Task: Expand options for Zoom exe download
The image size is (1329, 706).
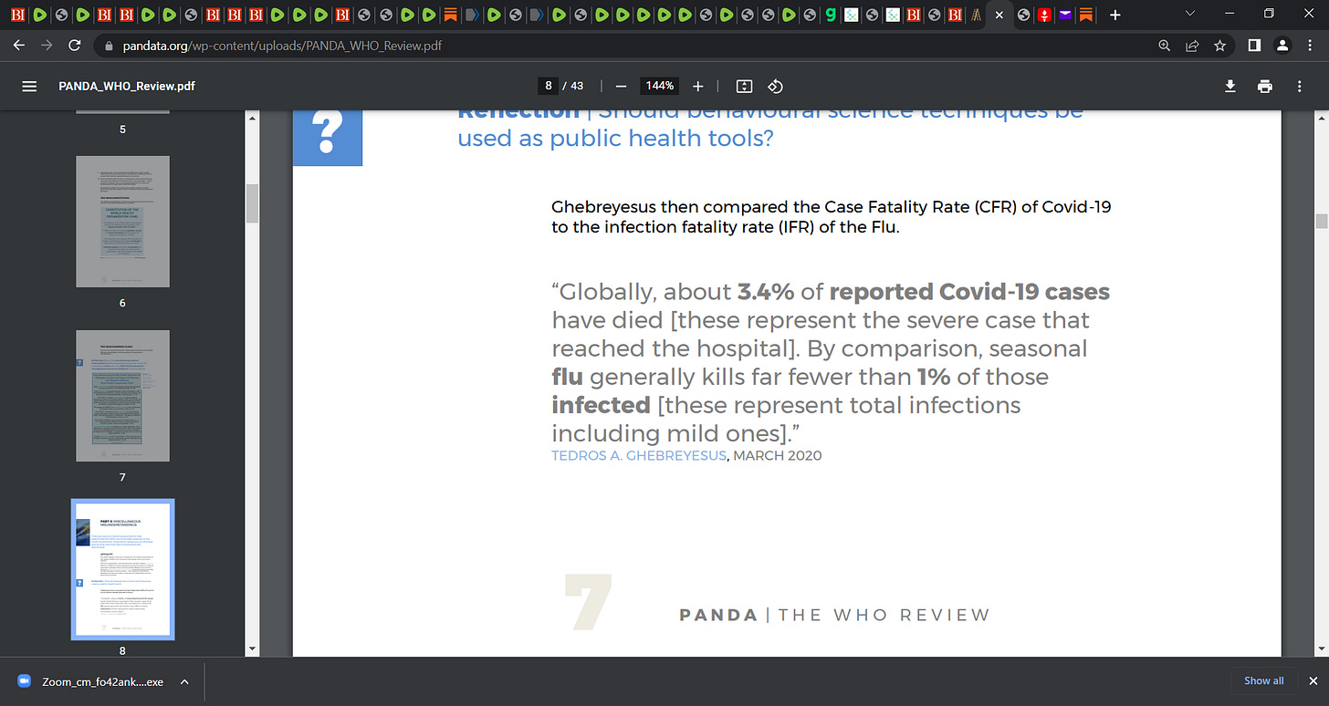Action: [184, 681]
